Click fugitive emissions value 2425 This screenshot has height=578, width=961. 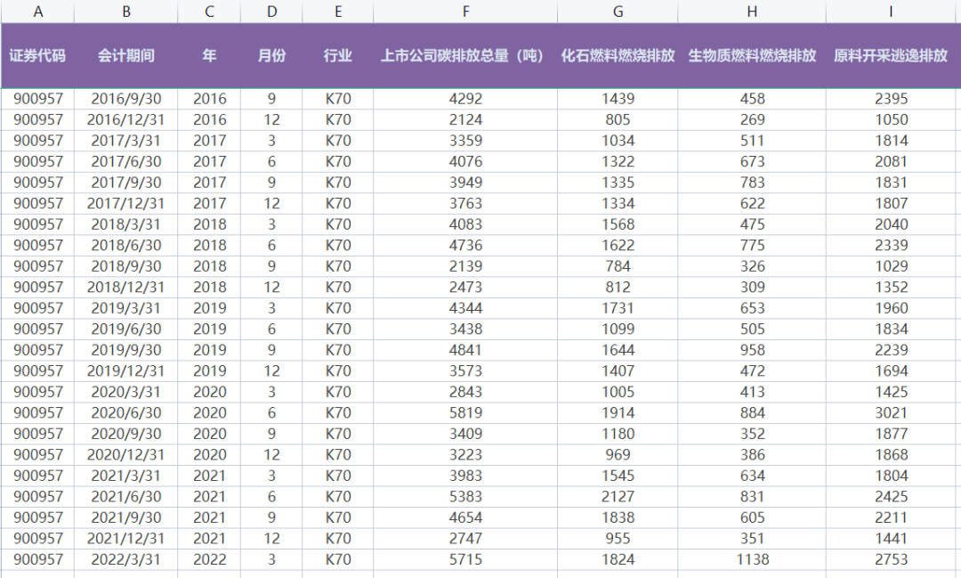coord(891,496)
